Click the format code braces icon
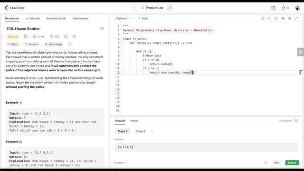Image resolution: width=304 pixels, height=171 pixels. (269, 19)
